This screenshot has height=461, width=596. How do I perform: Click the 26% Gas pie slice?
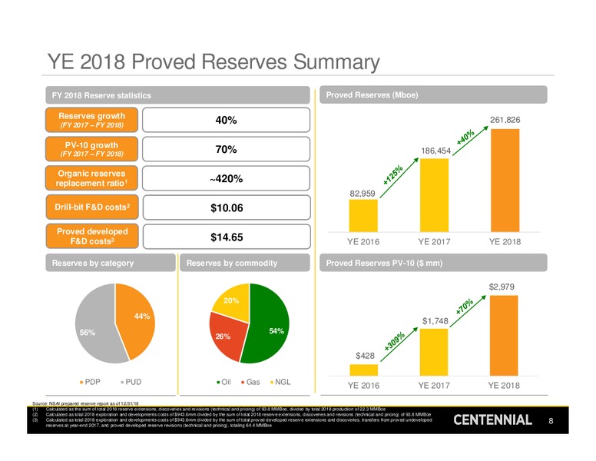coord(226,337)
